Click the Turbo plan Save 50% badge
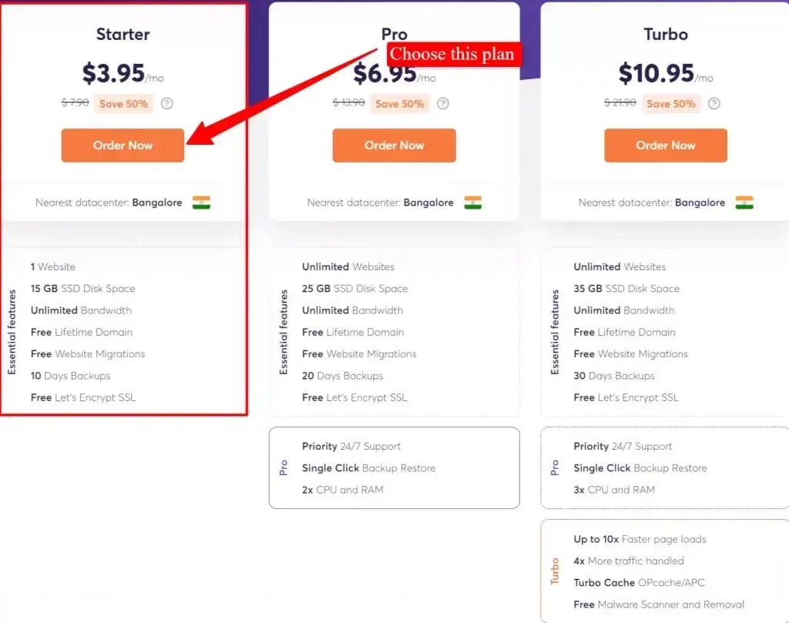This screenshot has height=623, width=789. pyautogui.click(x=671, y=103)
